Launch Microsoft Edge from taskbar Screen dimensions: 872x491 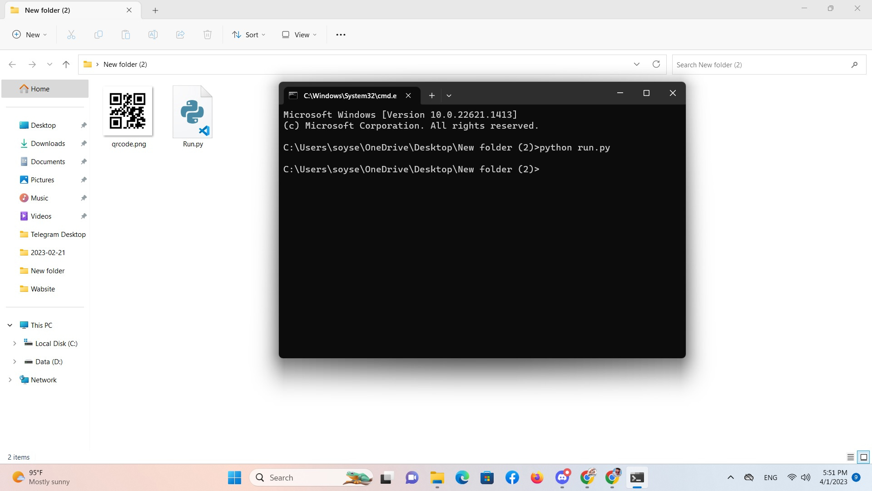click(x=462, y=477)
